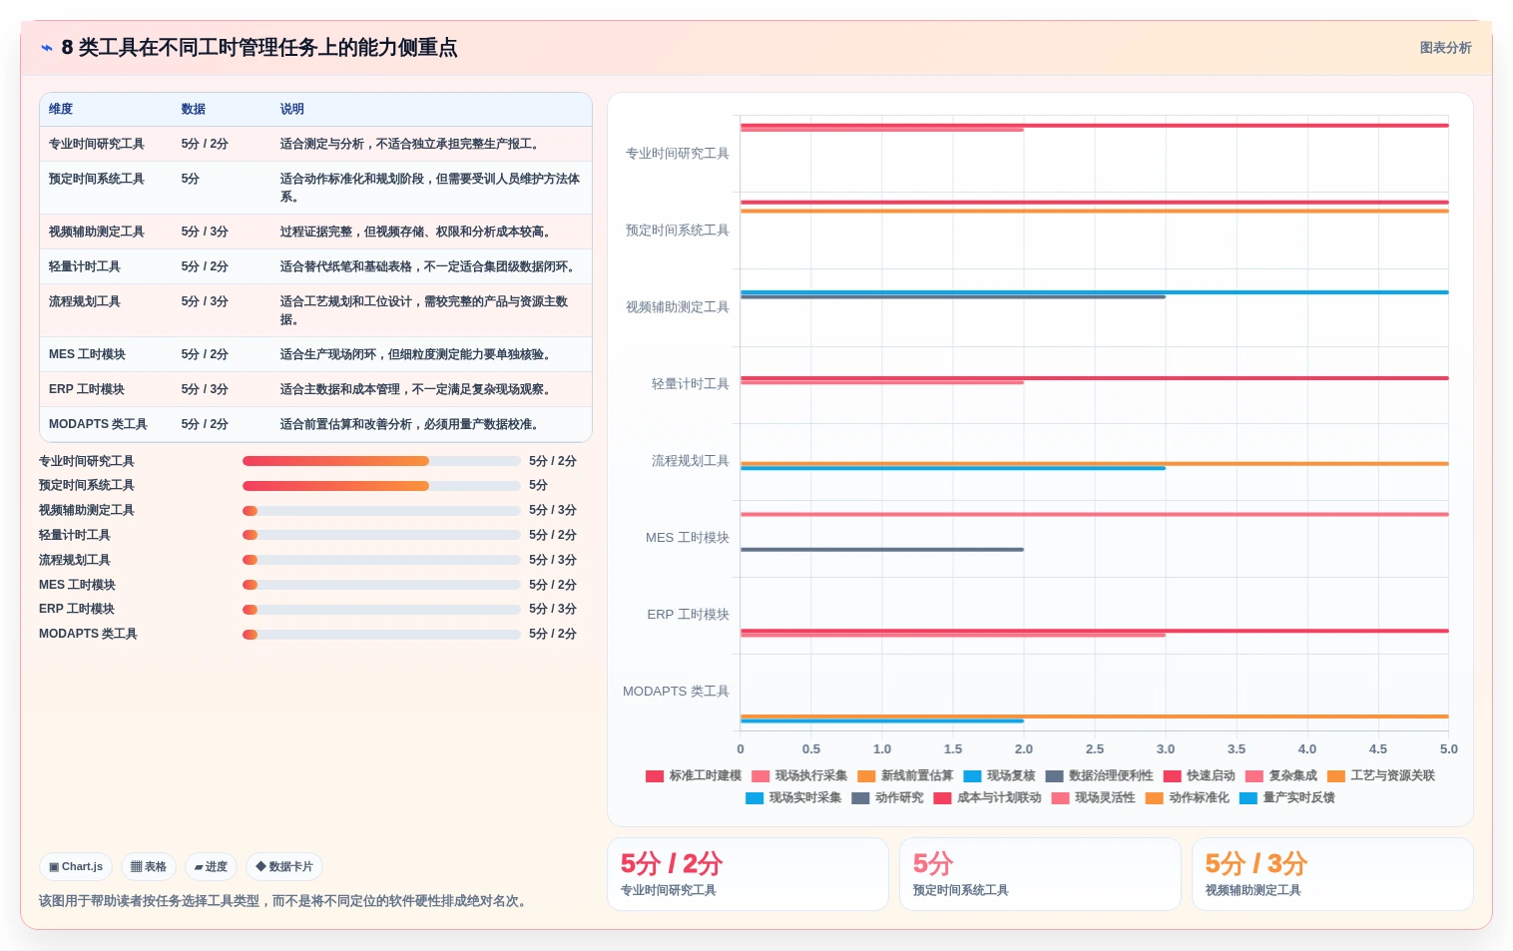Toggle the 标准工时建模 legend item
Viewport: 1513px width, 951px height.
(x=694, y=775)
